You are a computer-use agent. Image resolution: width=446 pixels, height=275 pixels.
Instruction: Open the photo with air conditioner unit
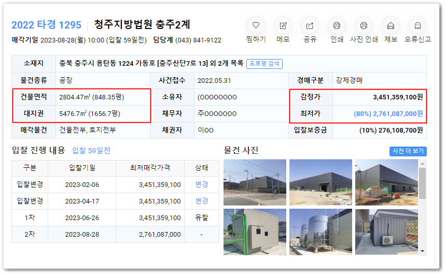pyautogui.click(x=386, y=232)
